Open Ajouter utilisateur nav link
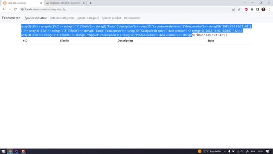Screen dimensions: 273x154 coord(36,18)
